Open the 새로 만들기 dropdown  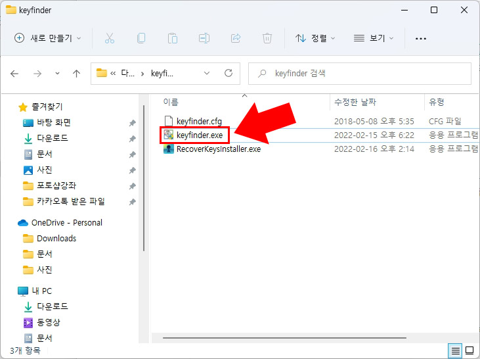[48, 38]
